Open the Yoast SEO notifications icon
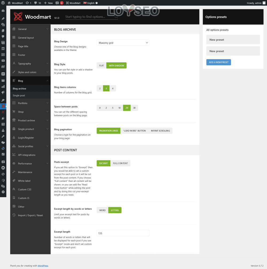Viewport: 267px width, 269px height. click(59, 3)
